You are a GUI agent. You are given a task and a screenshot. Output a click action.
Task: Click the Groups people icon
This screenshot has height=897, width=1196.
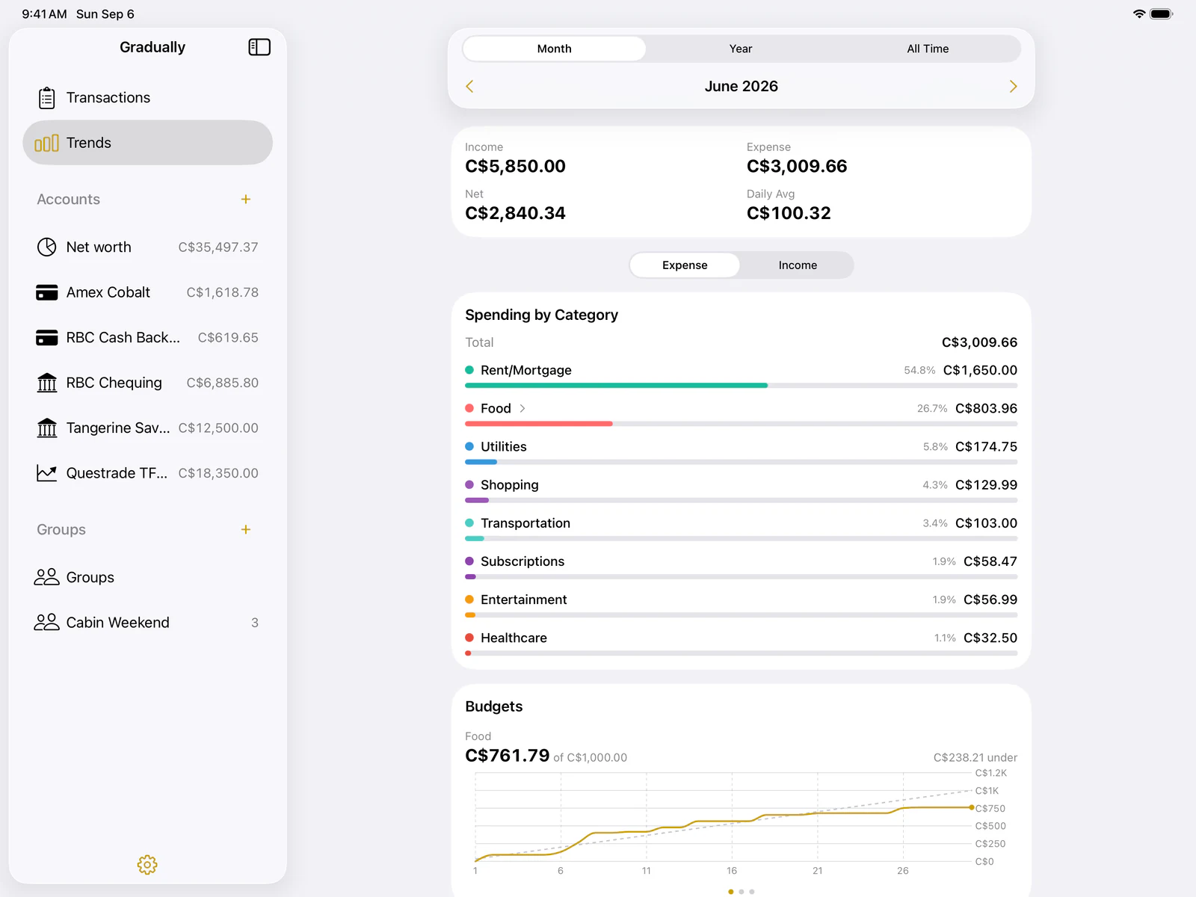(x=46, y=577)
